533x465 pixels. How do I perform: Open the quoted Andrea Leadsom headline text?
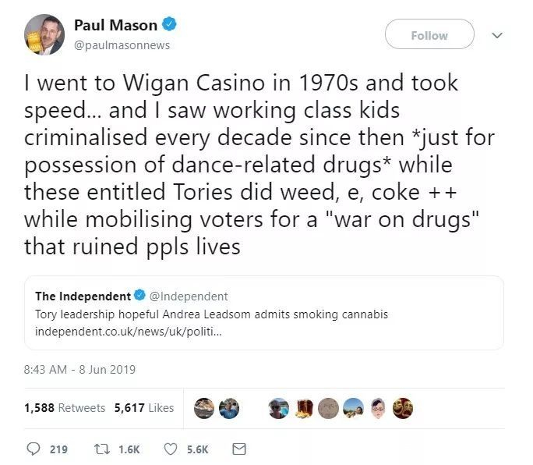[x=212, y=314]
